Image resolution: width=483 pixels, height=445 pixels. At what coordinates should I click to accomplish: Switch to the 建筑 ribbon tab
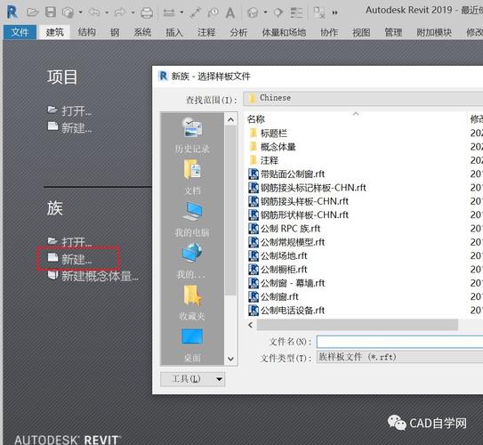55,32
